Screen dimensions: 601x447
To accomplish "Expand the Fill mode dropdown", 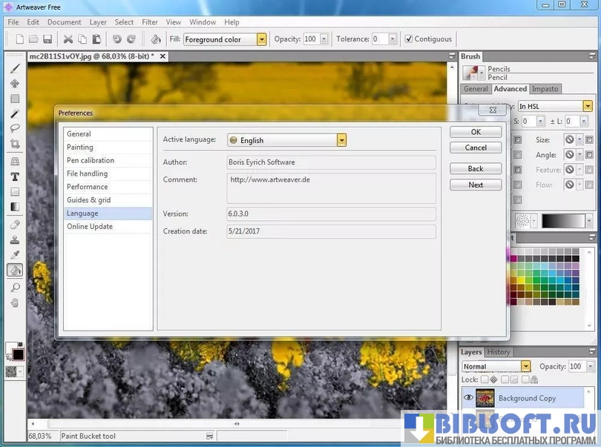I will click(261, 39).
